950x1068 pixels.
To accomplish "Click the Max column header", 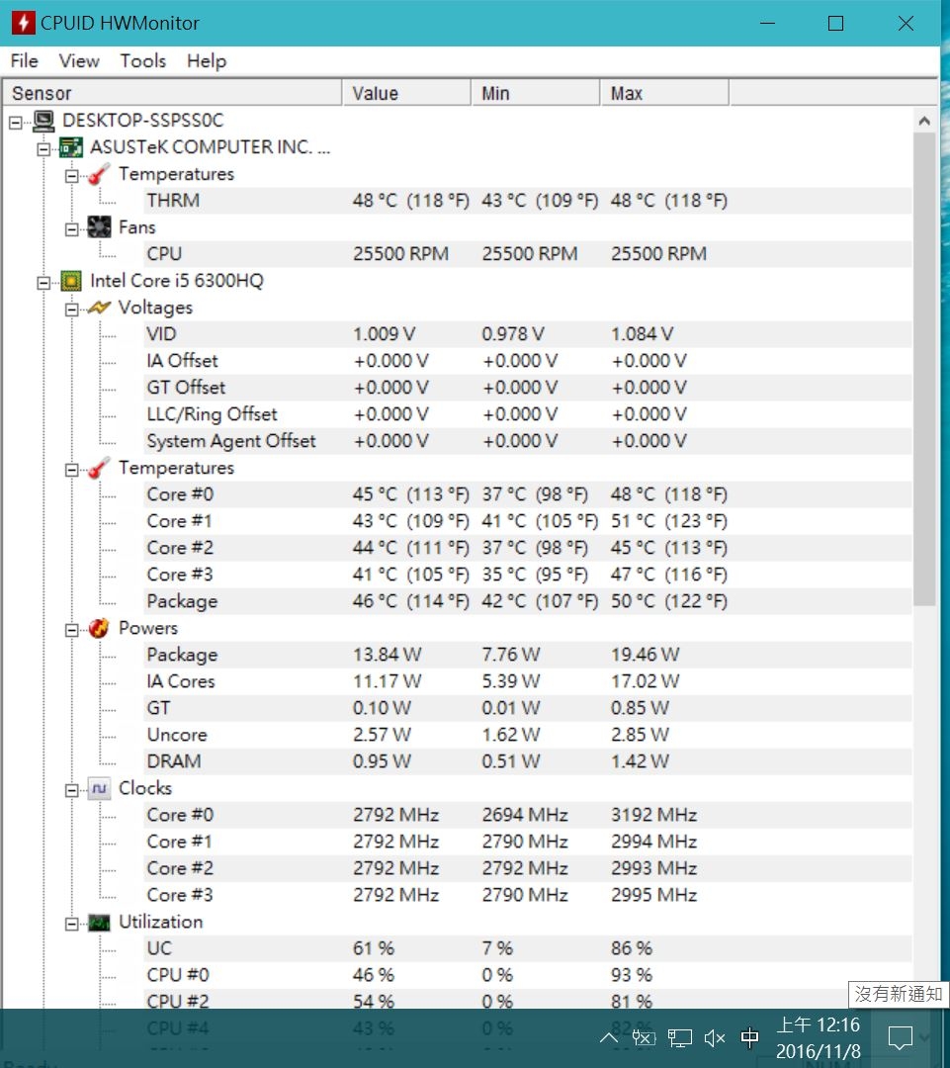I will (664, 93).
